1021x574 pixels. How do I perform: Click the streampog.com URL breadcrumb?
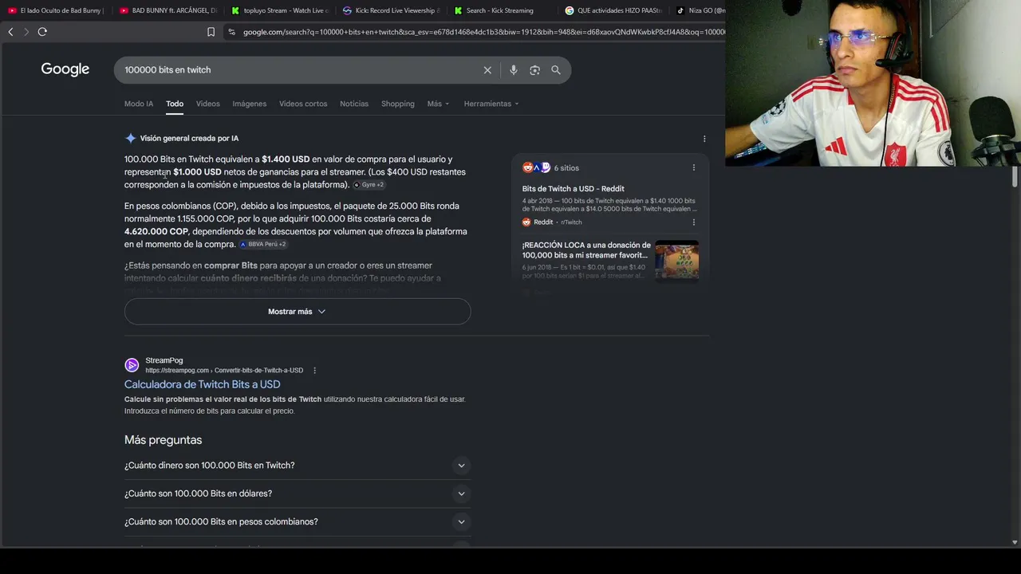pos(224,371)
